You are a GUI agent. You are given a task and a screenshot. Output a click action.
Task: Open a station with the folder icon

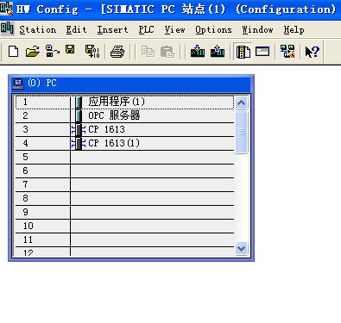click(33, 52)
